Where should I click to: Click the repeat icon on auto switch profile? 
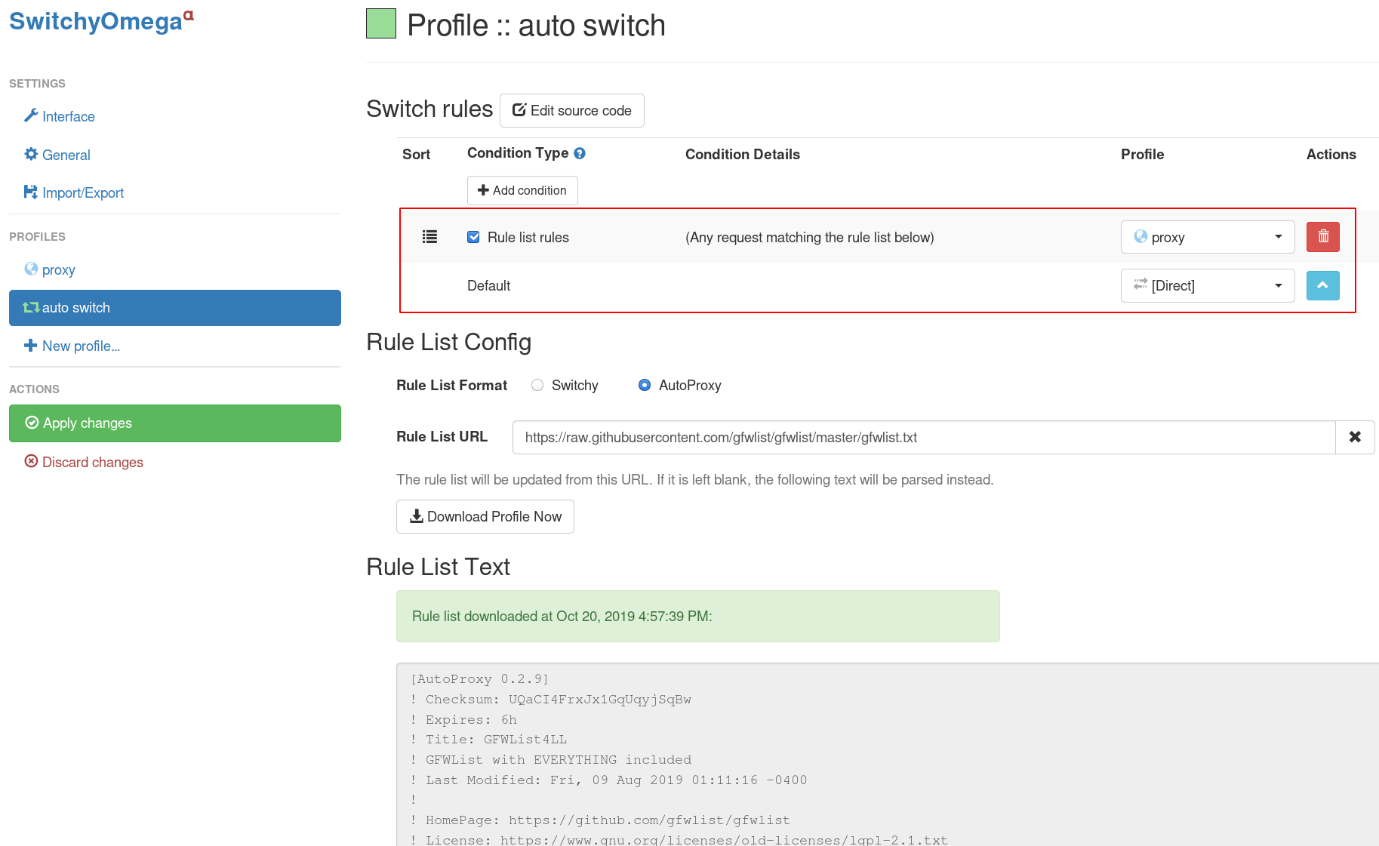pos(30,307)
